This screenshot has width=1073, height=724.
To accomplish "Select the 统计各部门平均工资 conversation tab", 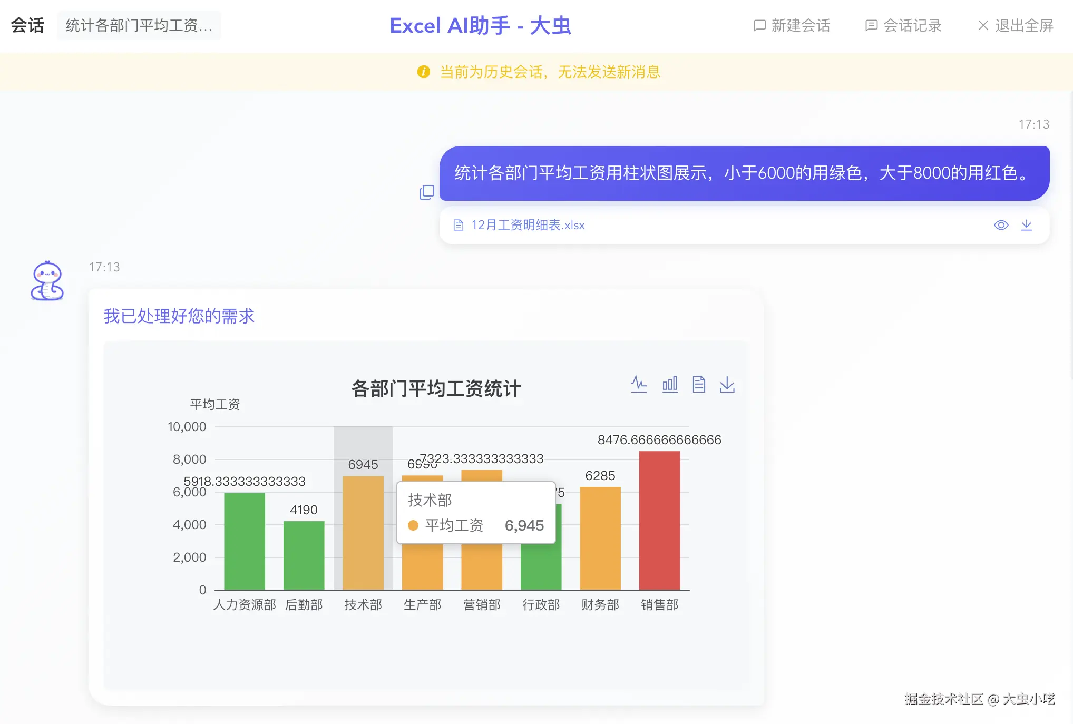I will pyautogui.click(x=139, y=25).
